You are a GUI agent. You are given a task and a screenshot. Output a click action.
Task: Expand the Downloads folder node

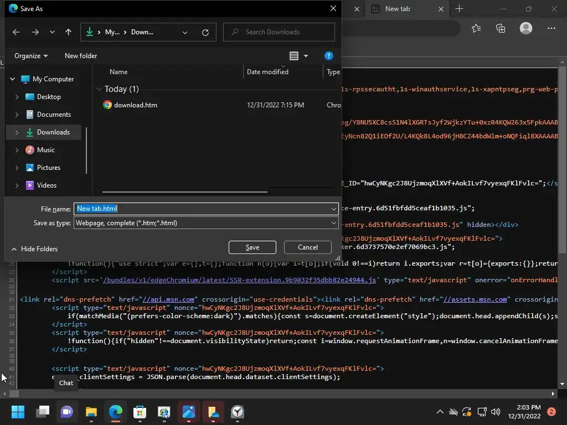(x=17, y=132)
